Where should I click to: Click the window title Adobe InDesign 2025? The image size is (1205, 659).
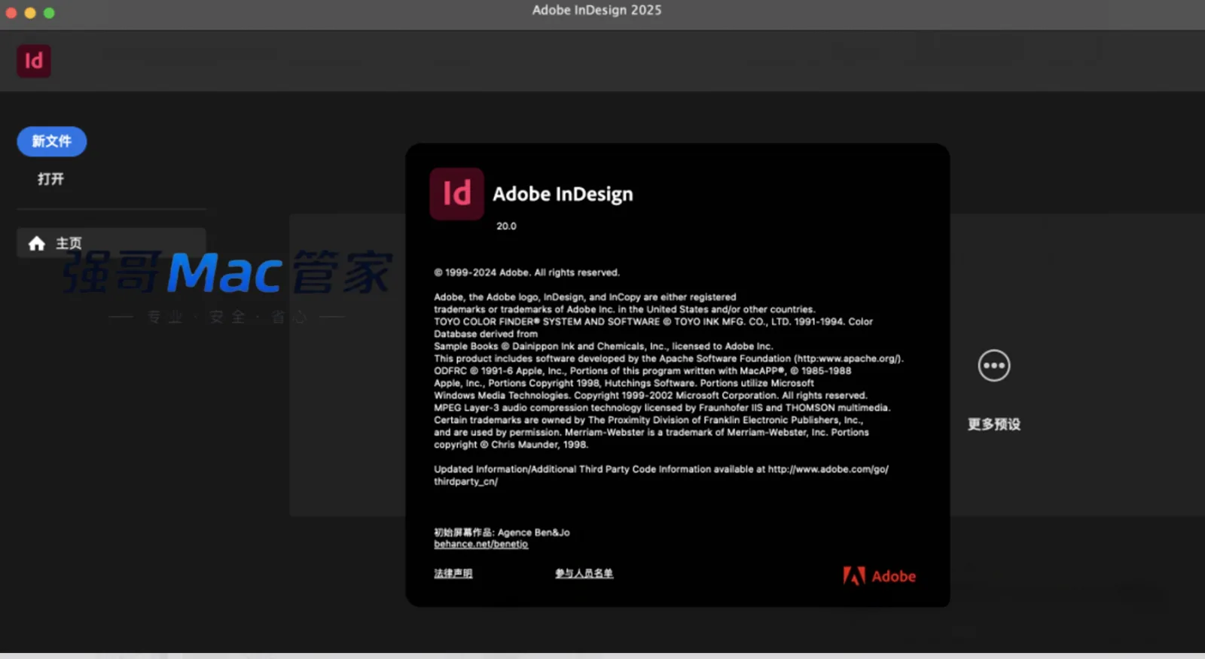pyautogui.click(x=597, y=11)
